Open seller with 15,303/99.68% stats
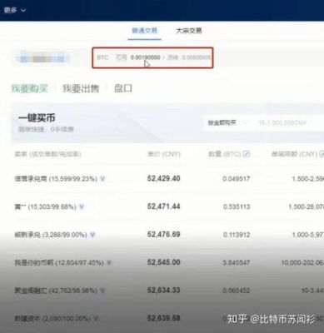The height and width of the screenshot is (333, 324). pos(46,206)
